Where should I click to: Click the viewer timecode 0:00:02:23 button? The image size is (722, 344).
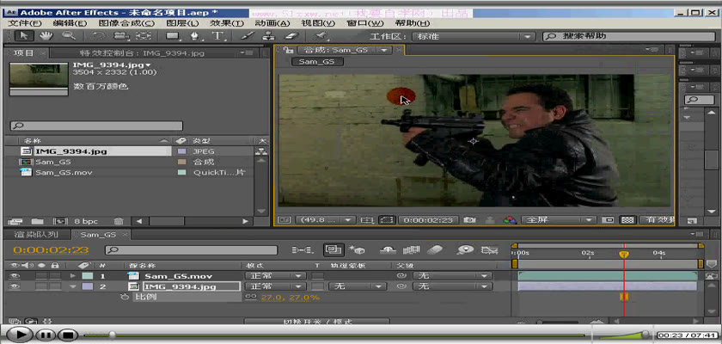[x=428, y=220]
